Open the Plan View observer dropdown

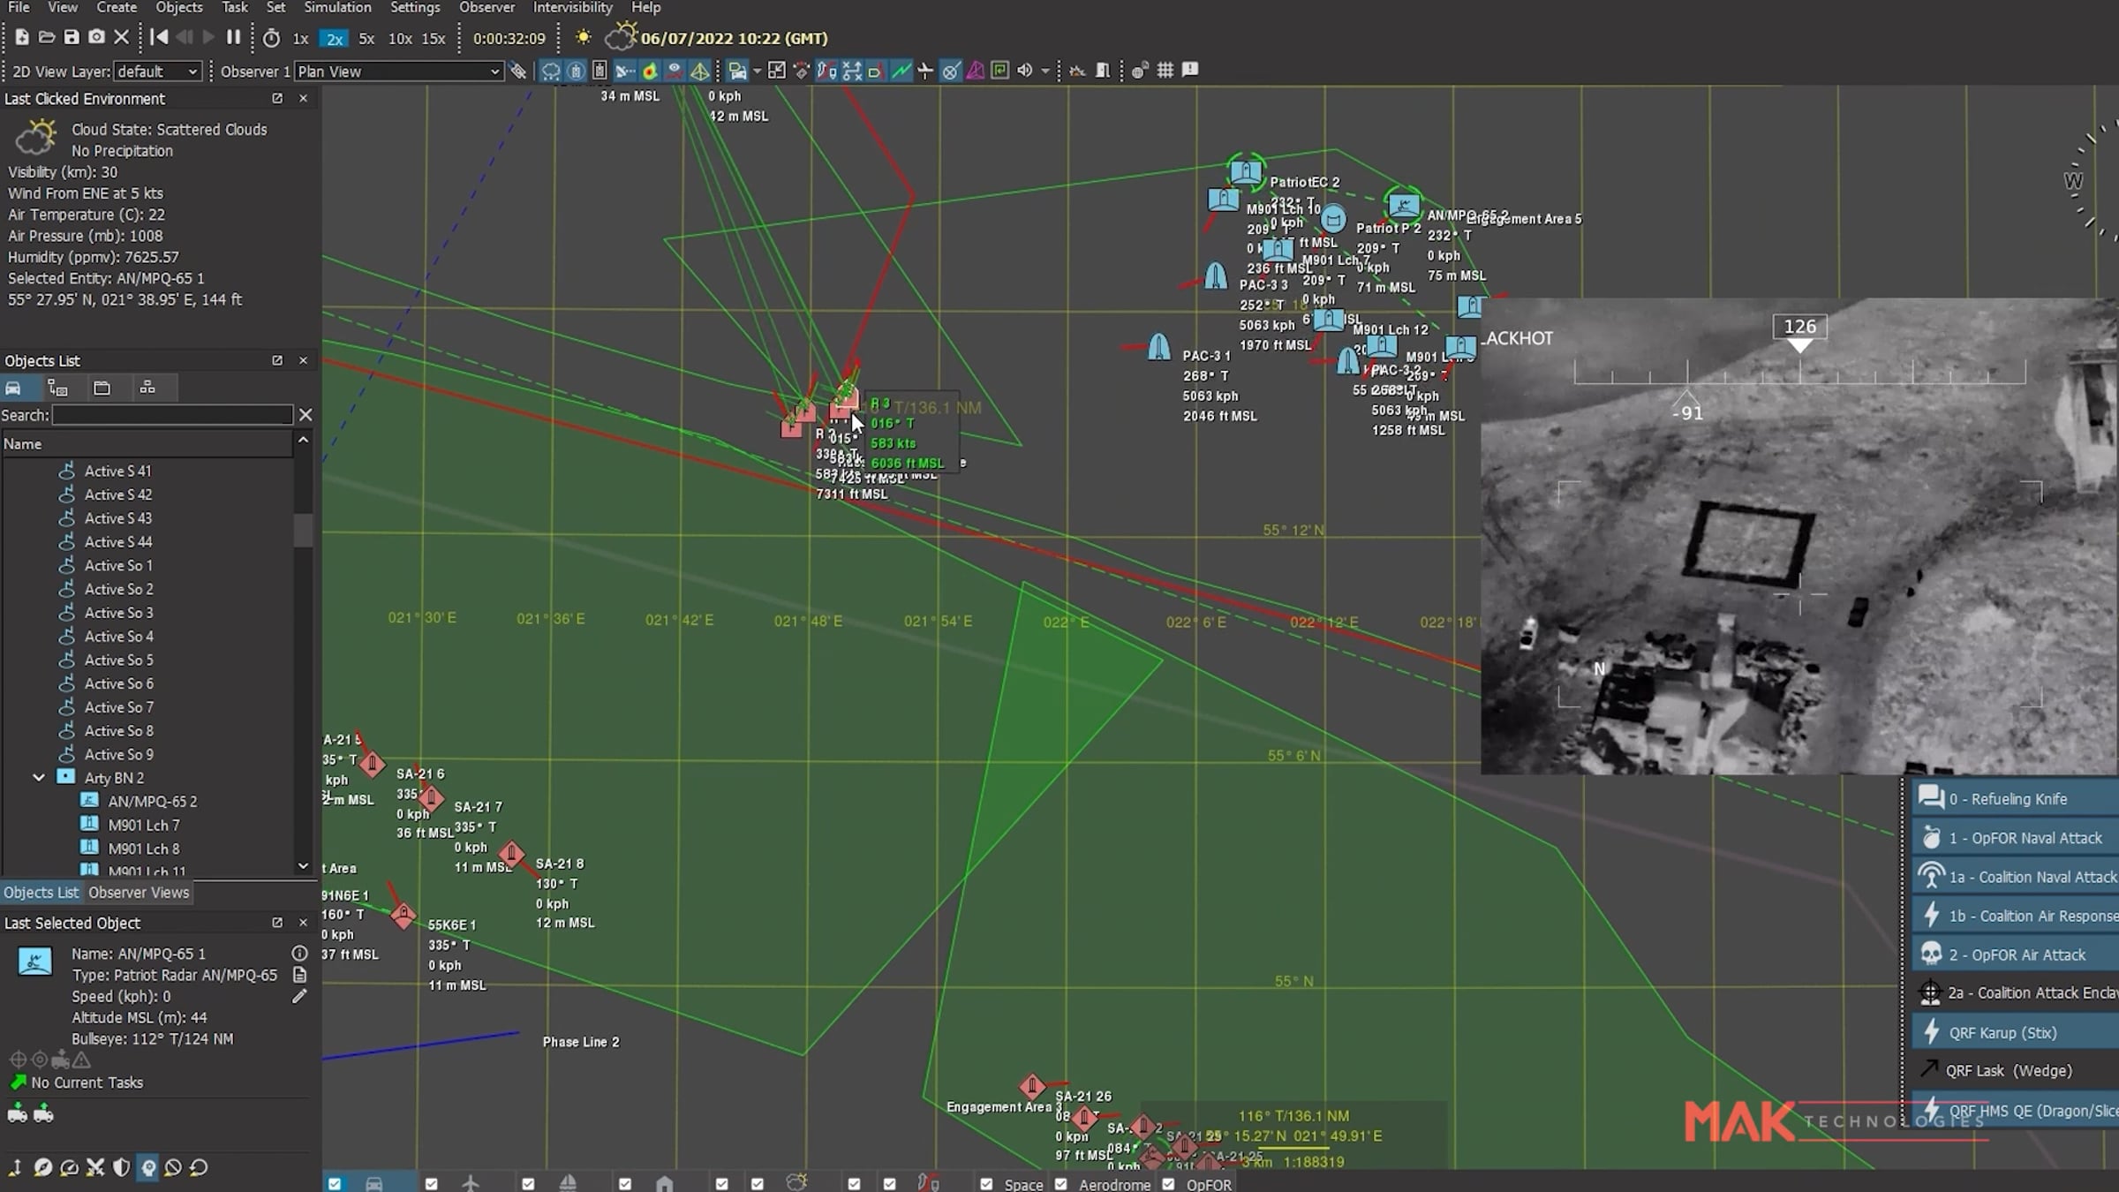click(398, 72)
